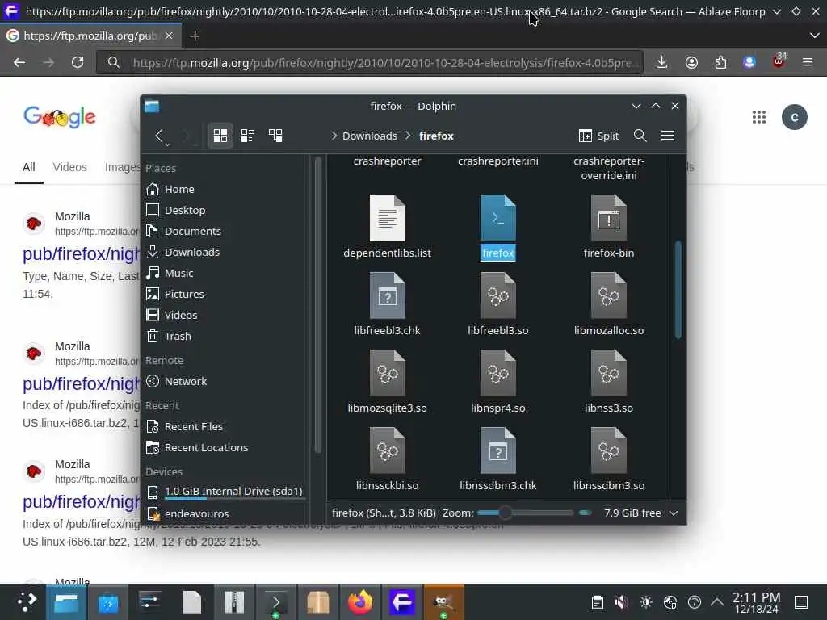Open browser extensions puzzle icon
827x620 pixels.
pos(720,63)
